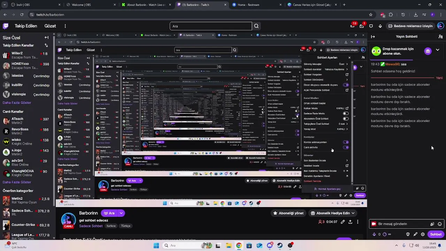Viewport: 446px width, 251px height.
Task: Open the Windows Start menu
Action: [156, 245]
